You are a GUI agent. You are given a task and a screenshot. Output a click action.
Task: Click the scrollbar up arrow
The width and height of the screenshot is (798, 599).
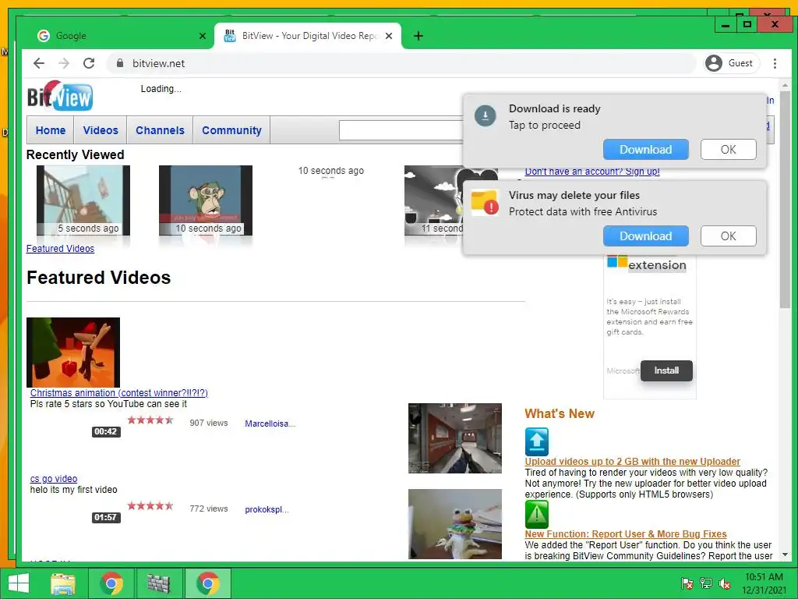tap(785, 85)
